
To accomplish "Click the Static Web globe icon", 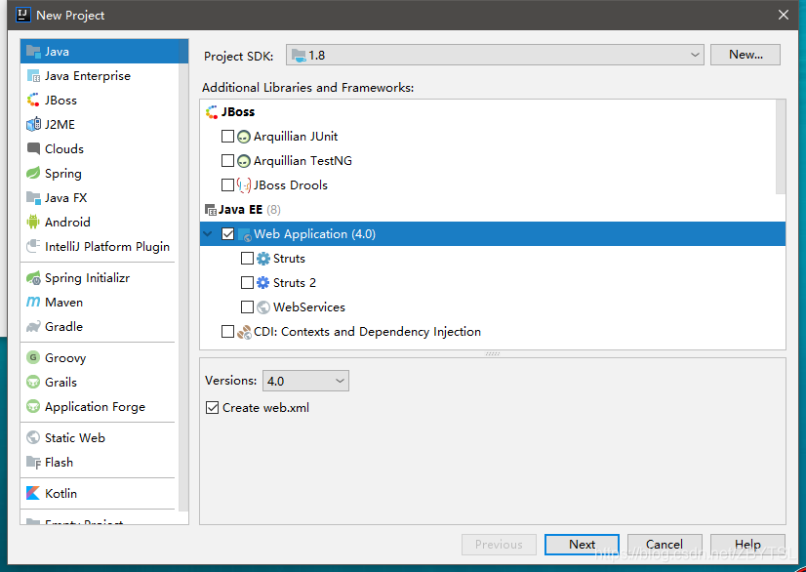I will [33, 437].
